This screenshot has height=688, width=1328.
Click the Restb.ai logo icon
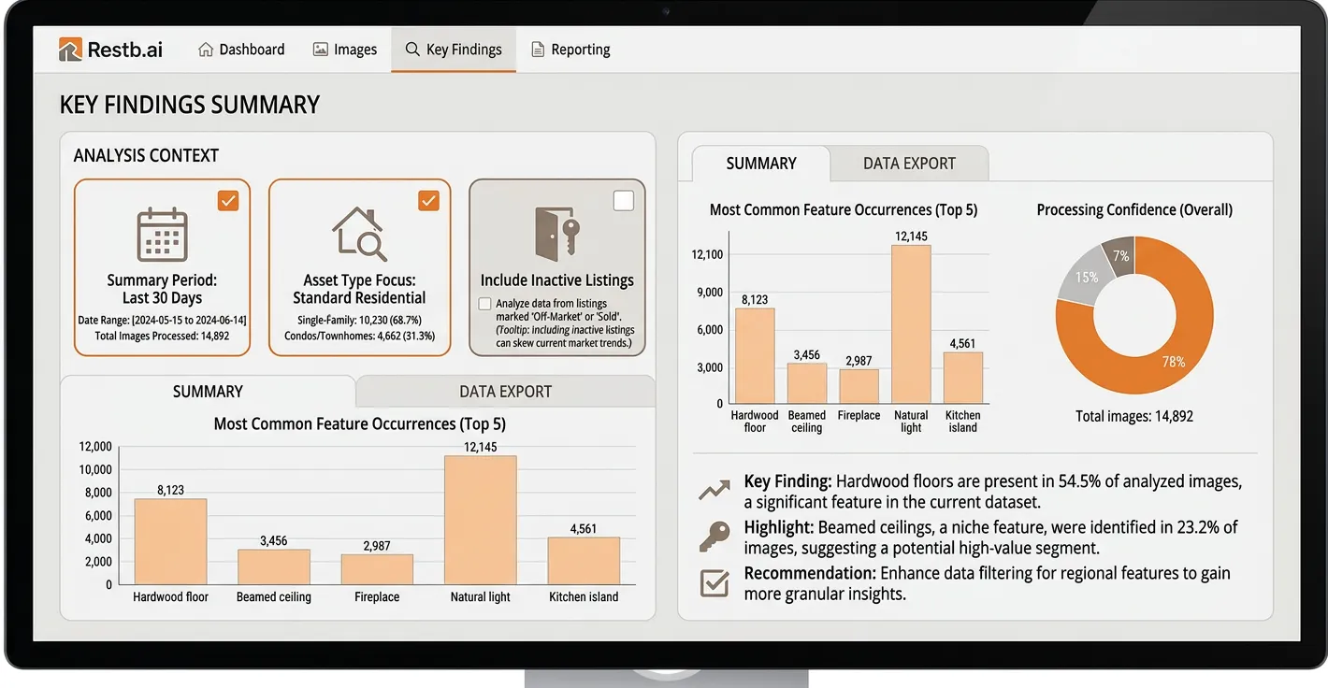coord(69,49)
